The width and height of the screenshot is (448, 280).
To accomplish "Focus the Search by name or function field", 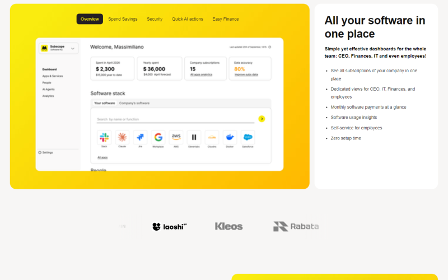I will pos(175,119).
